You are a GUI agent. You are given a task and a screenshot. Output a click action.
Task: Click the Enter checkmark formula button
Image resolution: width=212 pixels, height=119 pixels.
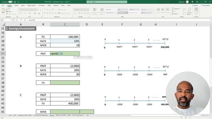click(21, 20)
